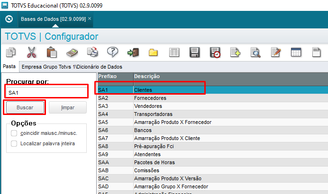328x194 pixels.
Task: Click the clipboard Paste icon
Action: (52, 52)
